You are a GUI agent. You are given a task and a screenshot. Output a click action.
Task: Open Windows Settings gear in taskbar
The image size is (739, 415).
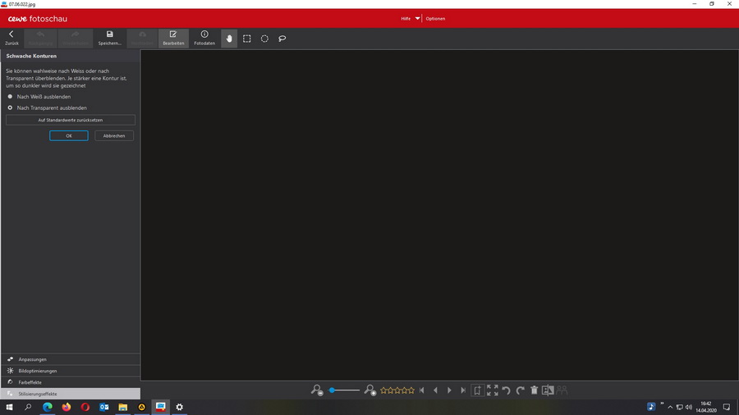point(180,407)
